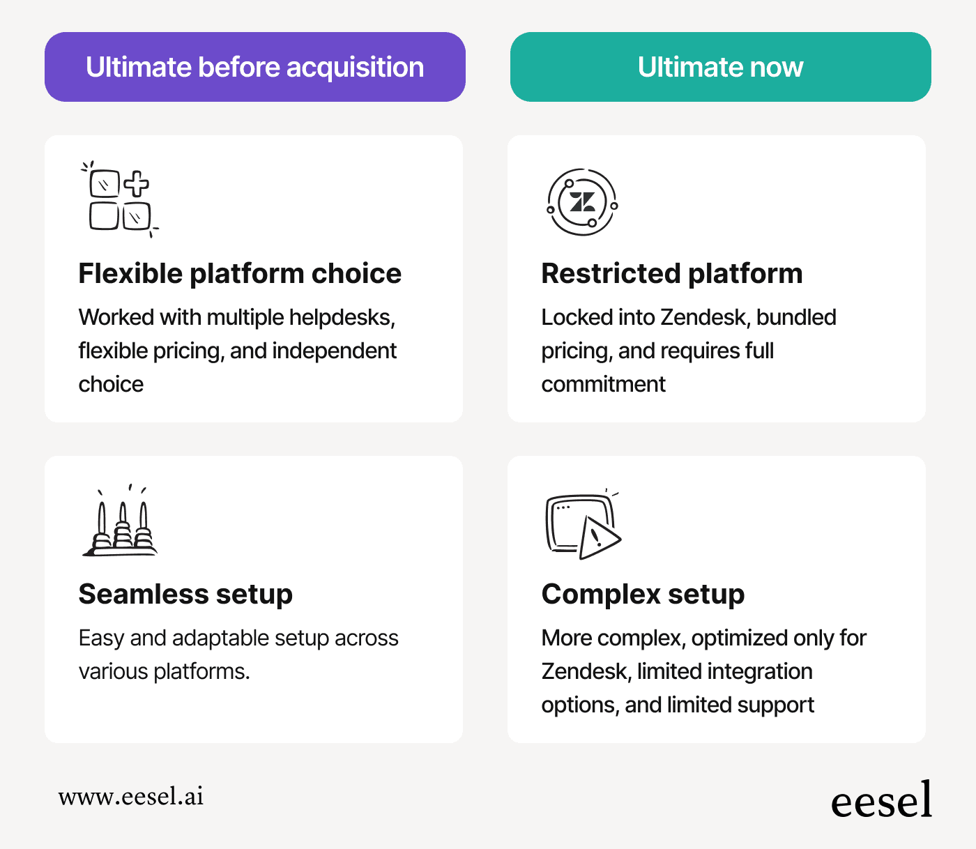Click the plus symbol in the app grid icon
Screen dimensions: 976x849
tap(137, 183)
